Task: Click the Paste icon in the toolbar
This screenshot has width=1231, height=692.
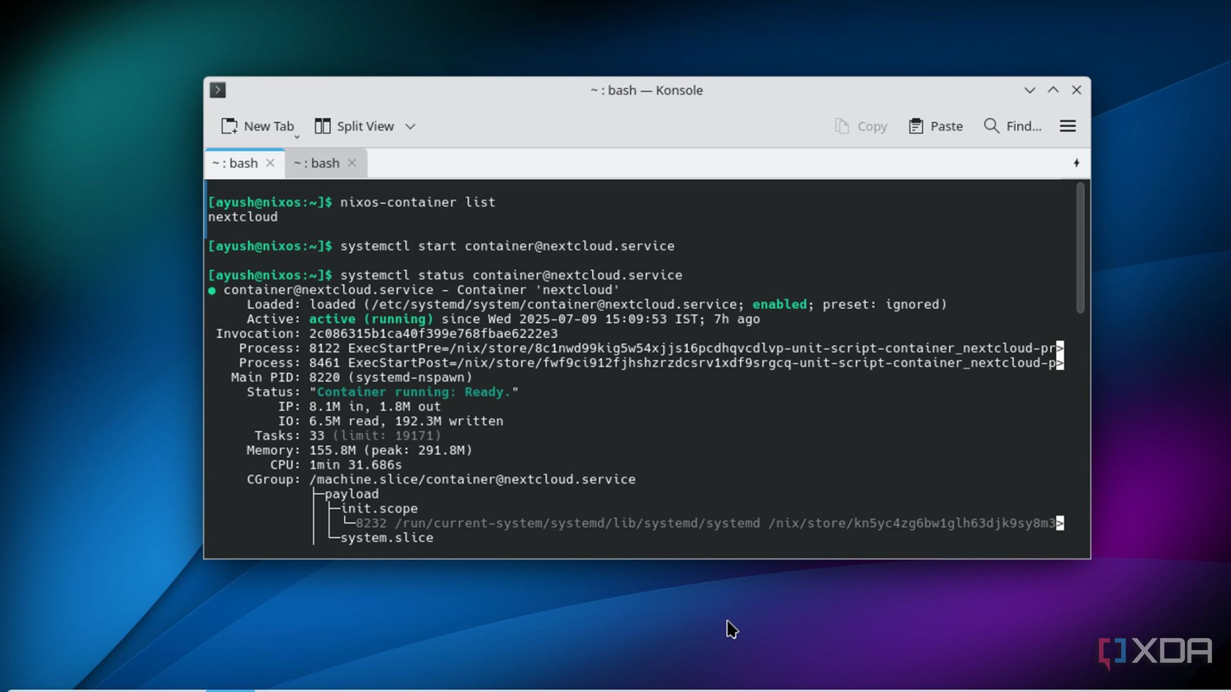Action: click(x=916, y=126)
